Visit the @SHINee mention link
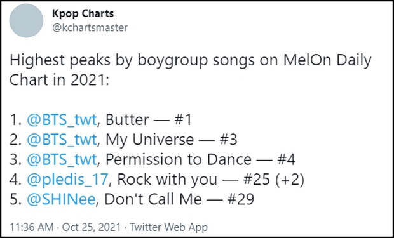The height and width of the screenshot is (238, 394). [x=61, y=199]
